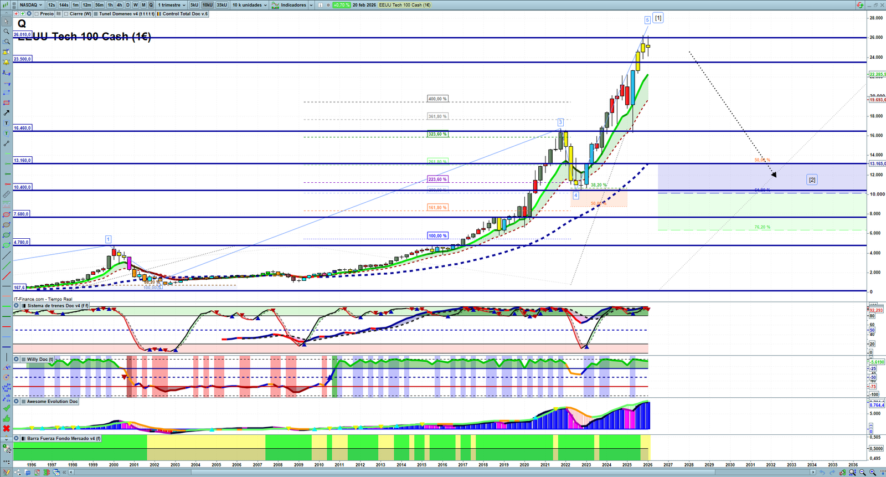Select the cursor pointer tool
The image size is (886, 477).
click(6, 22)
